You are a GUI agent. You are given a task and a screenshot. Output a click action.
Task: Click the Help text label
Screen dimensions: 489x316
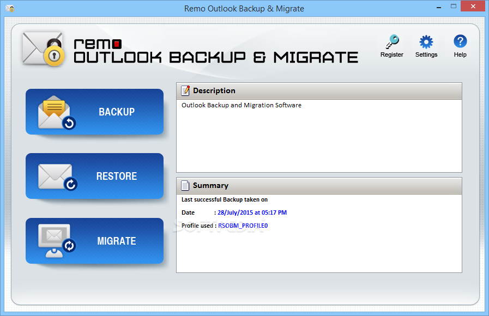tap(460, 54)
